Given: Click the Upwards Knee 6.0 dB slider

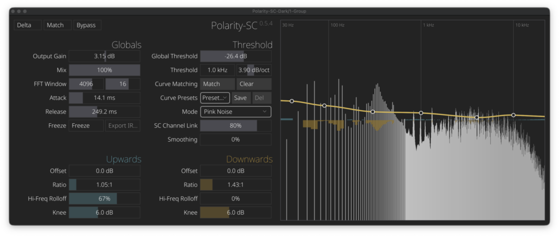Looking at the screenshot, I should [104, 213].
